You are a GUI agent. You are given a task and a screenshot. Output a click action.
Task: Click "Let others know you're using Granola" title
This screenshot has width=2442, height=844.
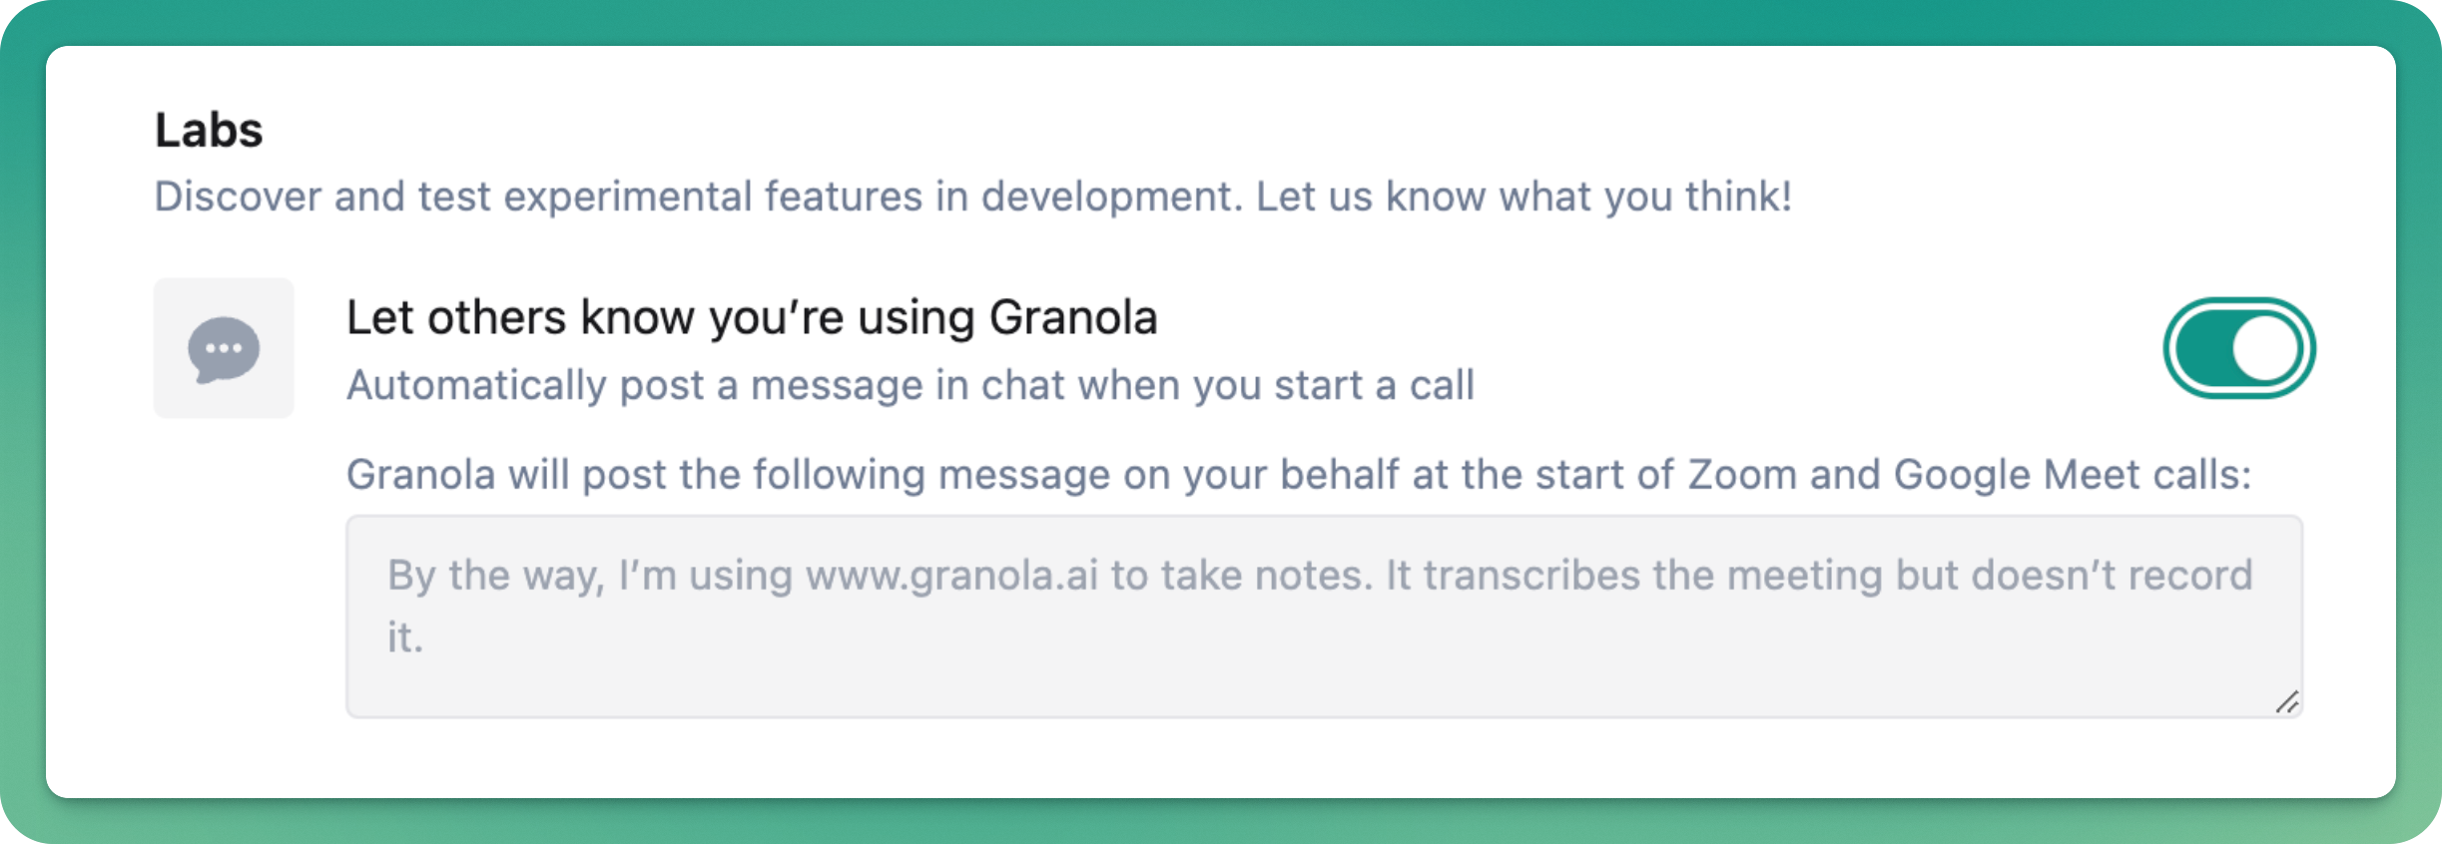[x=752, y=318]
